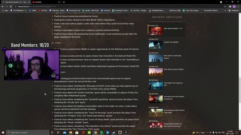The height and width of the screenshot is (135, 241).
Task: Open the Mail app on taskbar
Action: (64, 132)
